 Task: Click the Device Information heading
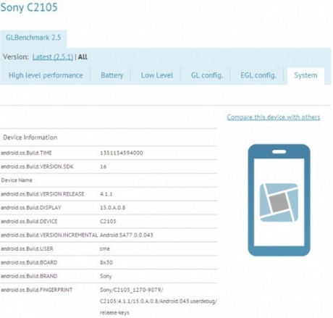coord(30,138)
